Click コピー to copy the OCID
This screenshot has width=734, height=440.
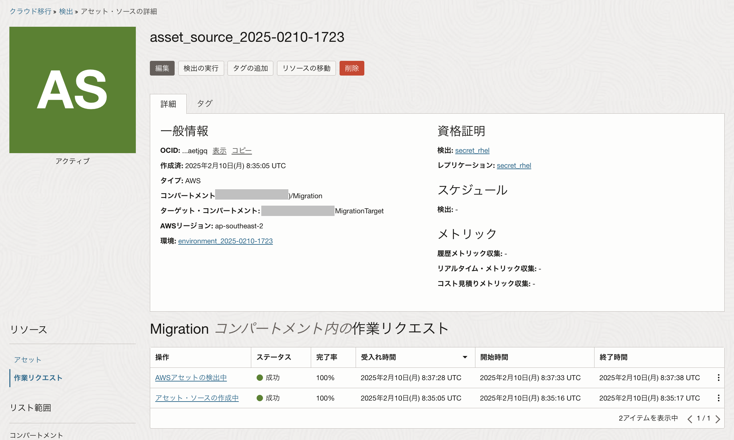[242, 151]
